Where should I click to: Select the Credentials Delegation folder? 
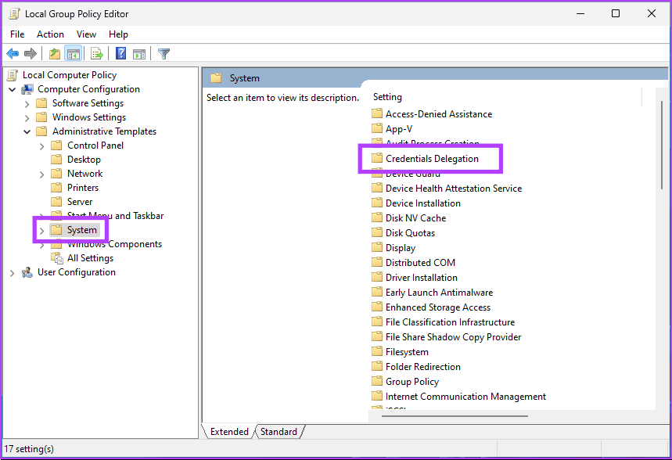tap(432, 159)
